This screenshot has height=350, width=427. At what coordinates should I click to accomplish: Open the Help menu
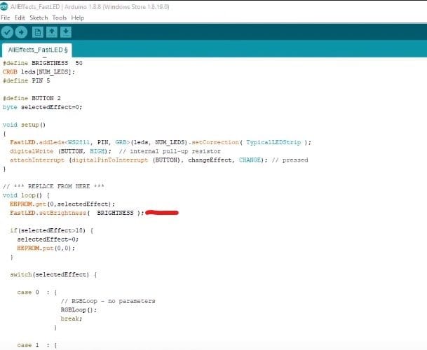pos(78,17)
